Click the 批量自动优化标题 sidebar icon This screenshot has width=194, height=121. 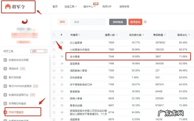[5, 60]
